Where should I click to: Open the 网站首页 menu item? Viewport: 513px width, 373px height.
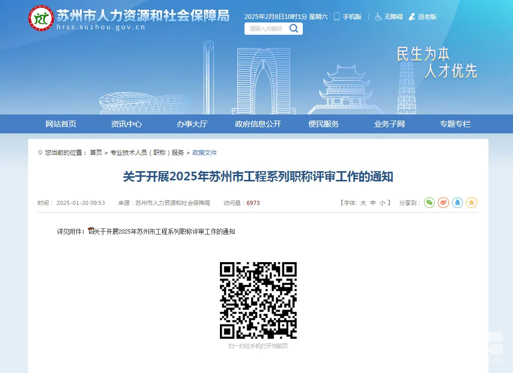60,124
